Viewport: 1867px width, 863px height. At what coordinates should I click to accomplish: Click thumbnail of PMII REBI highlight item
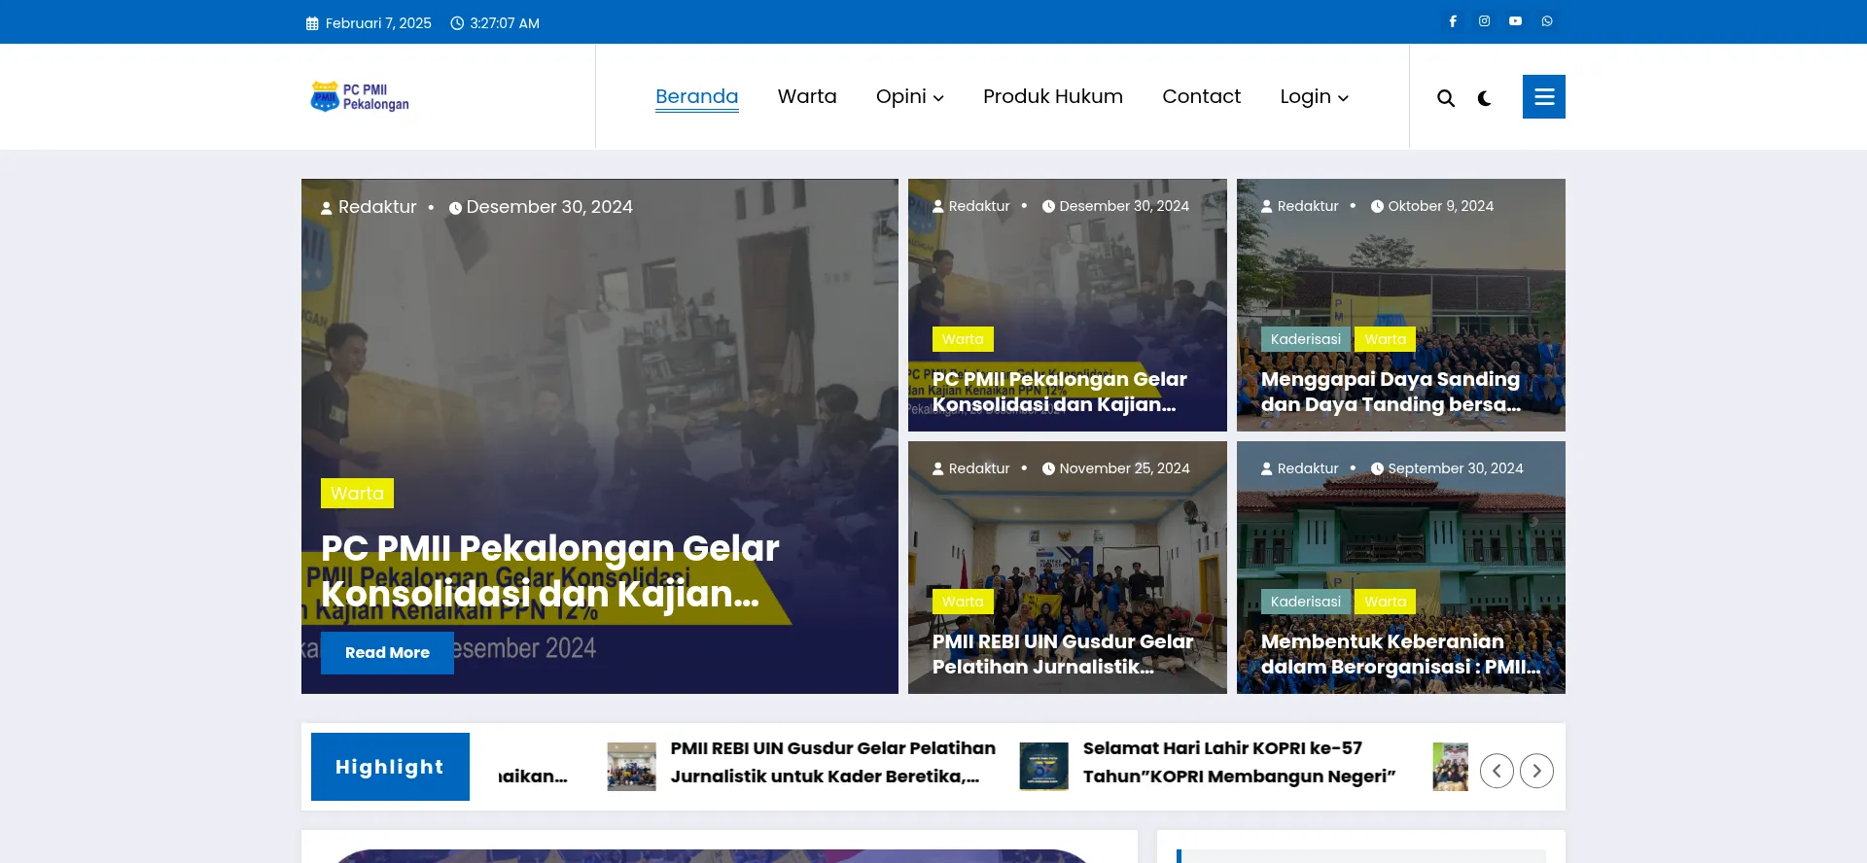click(x=632, y=767)
